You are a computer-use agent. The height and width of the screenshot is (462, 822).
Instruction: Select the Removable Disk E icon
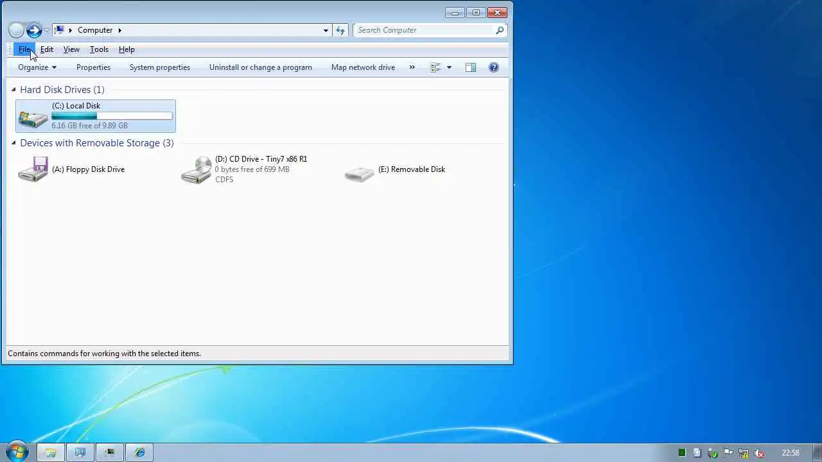click(x=359, y=173)
